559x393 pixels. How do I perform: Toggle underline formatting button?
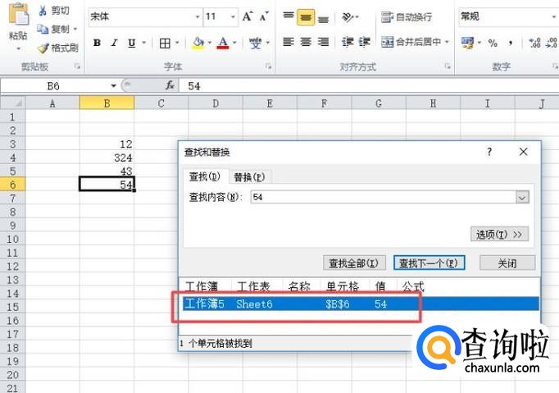(130, 43)
